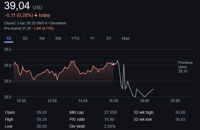Click the Open label
This screenshot has height=130, width=200.
[x=10, y=112]
